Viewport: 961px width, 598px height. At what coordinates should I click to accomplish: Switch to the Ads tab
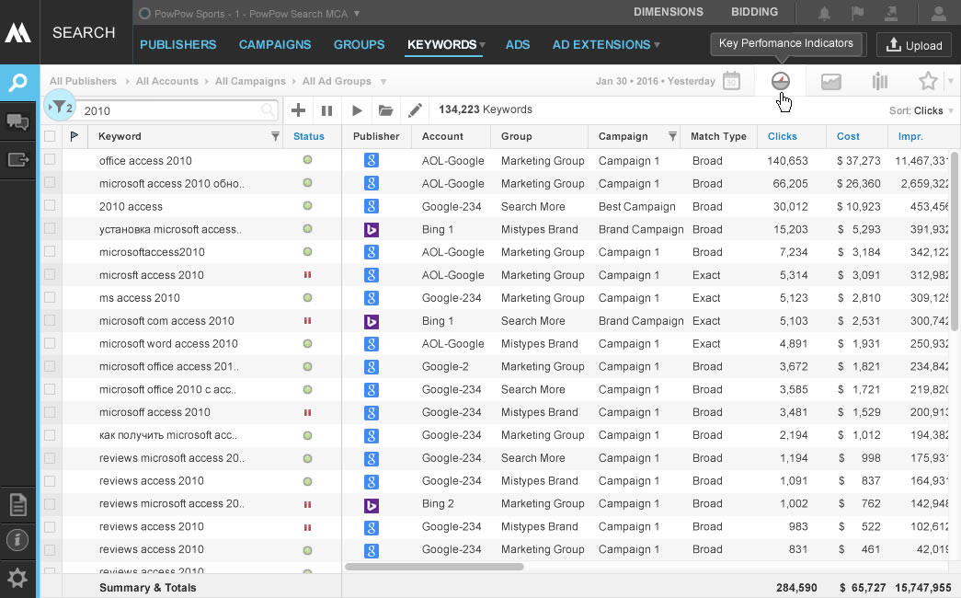pos(517,45)
